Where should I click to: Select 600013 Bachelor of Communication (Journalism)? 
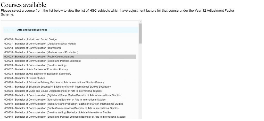pyautogui.click(x=32, y=48)
